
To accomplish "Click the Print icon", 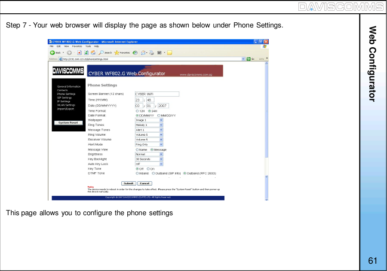I will tap(150, 53).
